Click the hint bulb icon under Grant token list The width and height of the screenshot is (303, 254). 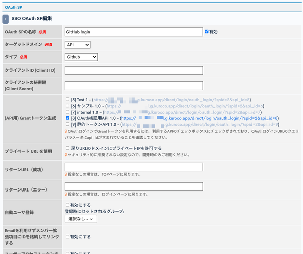(66, 131)
